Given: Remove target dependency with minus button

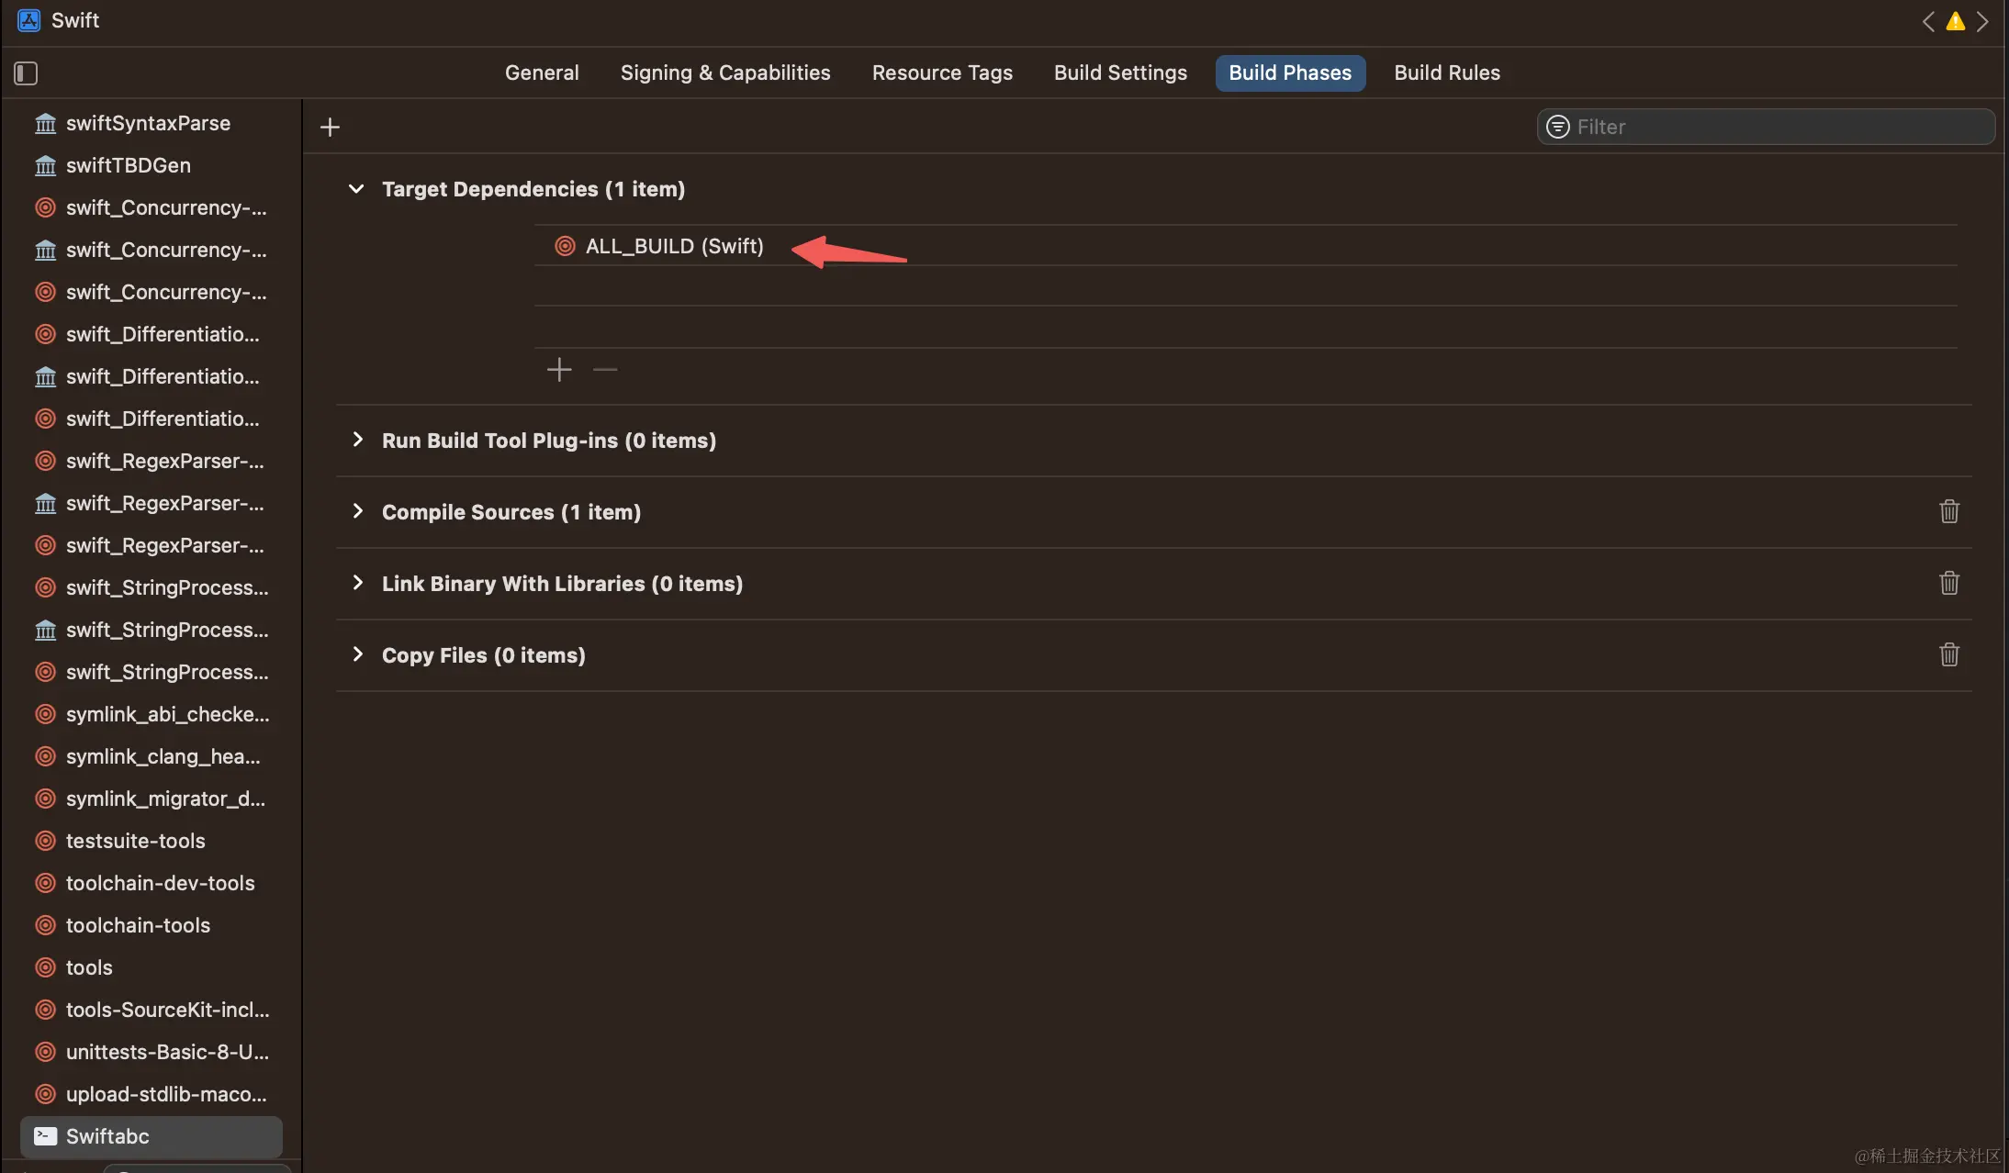Looking at the screenshot, I should pos(605,369).
